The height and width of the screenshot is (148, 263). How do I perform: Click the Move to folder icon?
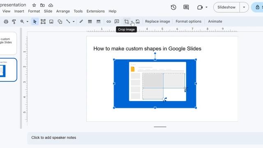[42, 5]
